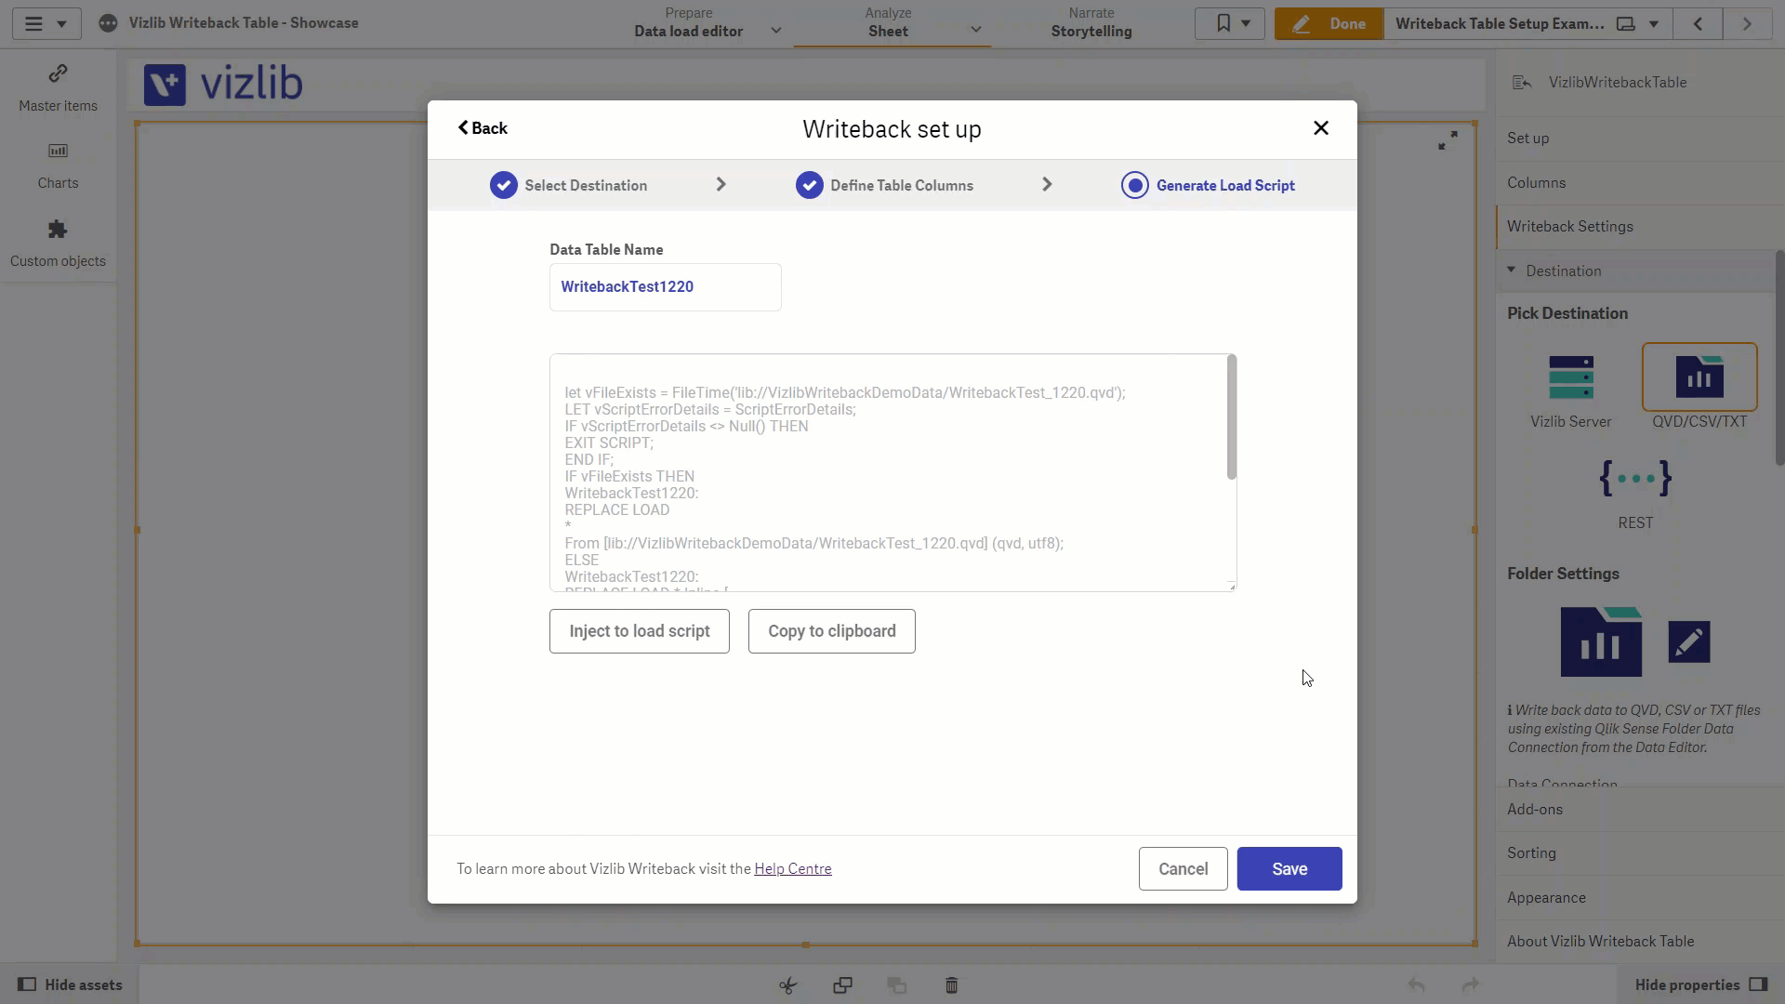
Task: Toggle Hide properties panel
Action: coord(1701,984)
